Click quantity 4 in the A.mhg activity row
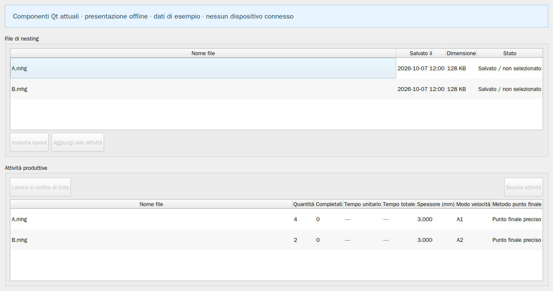The width and height of the screenshot is (553, 291). [x=304, y=219]
